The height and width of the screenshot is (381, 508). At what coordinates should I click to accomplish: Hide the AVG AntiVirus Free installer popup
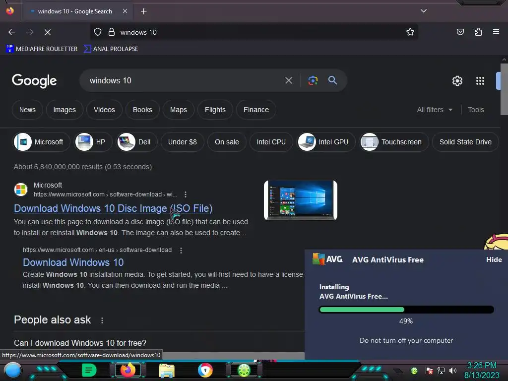click(494, 259)
